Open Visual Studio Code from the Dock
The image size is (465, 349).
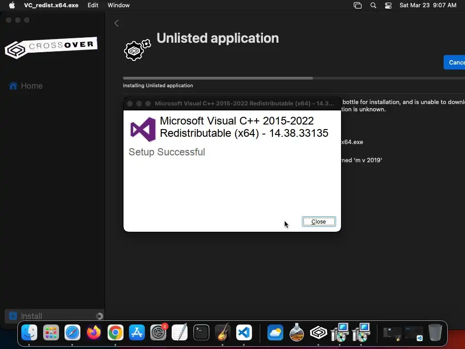(x=244, y=332)
